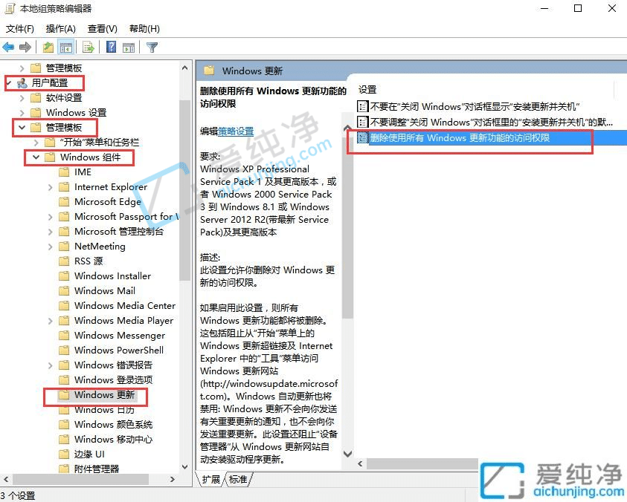The height and width of the screenshot is (502, 627).
Task: Click the export list icon on toolbar
Action: point(87,47)
